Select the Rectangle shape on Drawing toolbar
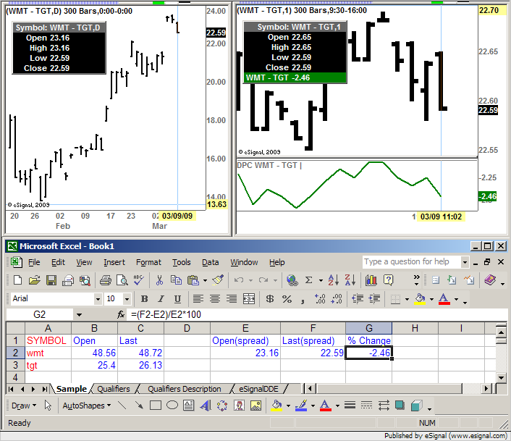Viewport: 511px width, 441px height. (x=156, y=406)
